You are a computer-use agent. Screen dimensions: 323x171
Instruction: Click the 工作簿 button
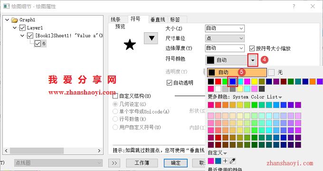pos(142,163)
